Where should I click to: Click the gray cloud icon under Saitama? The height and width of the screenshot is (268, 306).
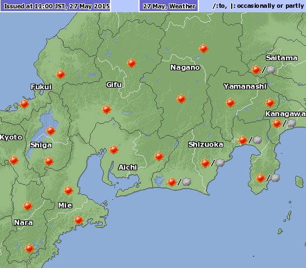271,70
